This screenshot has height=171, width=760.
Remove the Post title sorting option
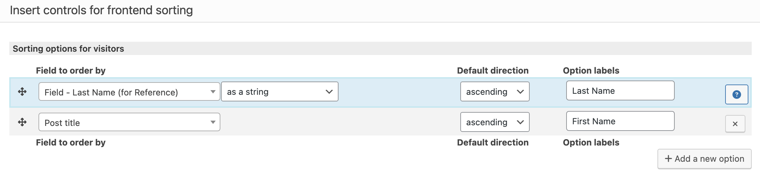coord(735,124)
